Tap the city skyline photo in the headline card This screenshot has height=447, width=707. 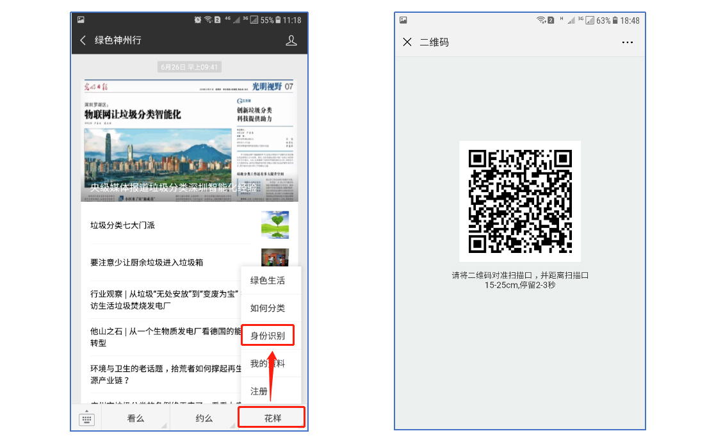[x=158, y=158]
